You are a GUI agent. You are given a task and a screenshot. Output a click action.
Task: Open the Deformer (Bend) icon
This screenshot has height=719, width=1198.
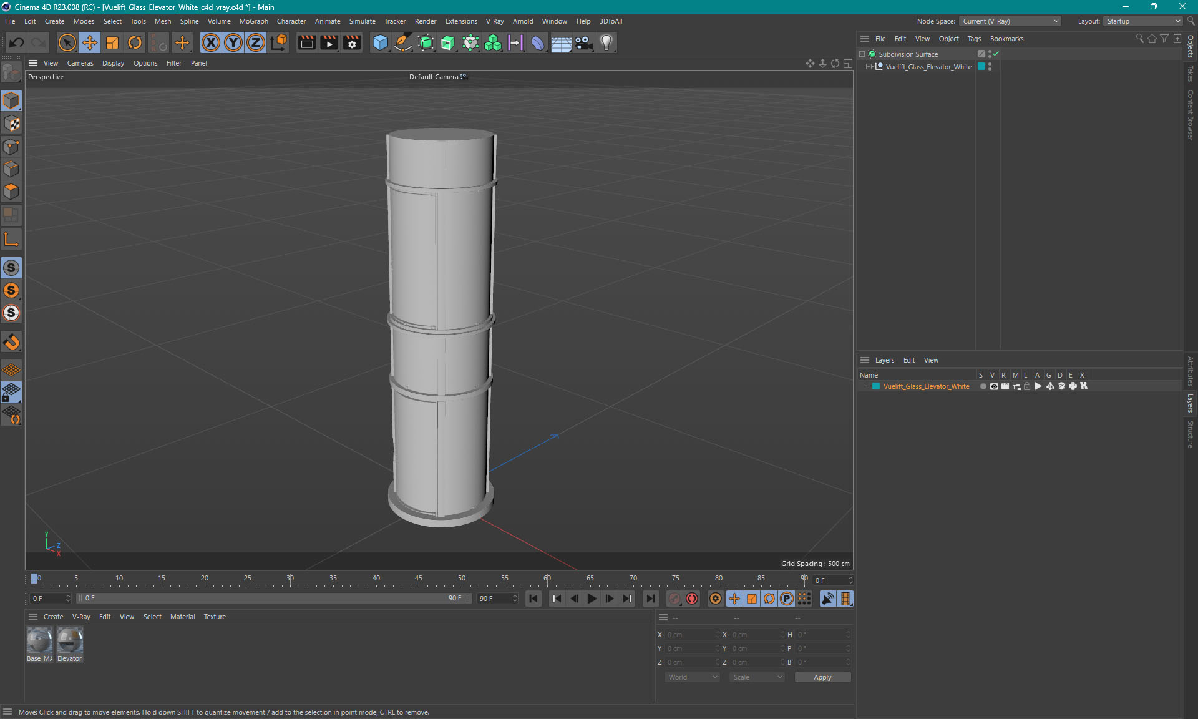coord(538,42)
